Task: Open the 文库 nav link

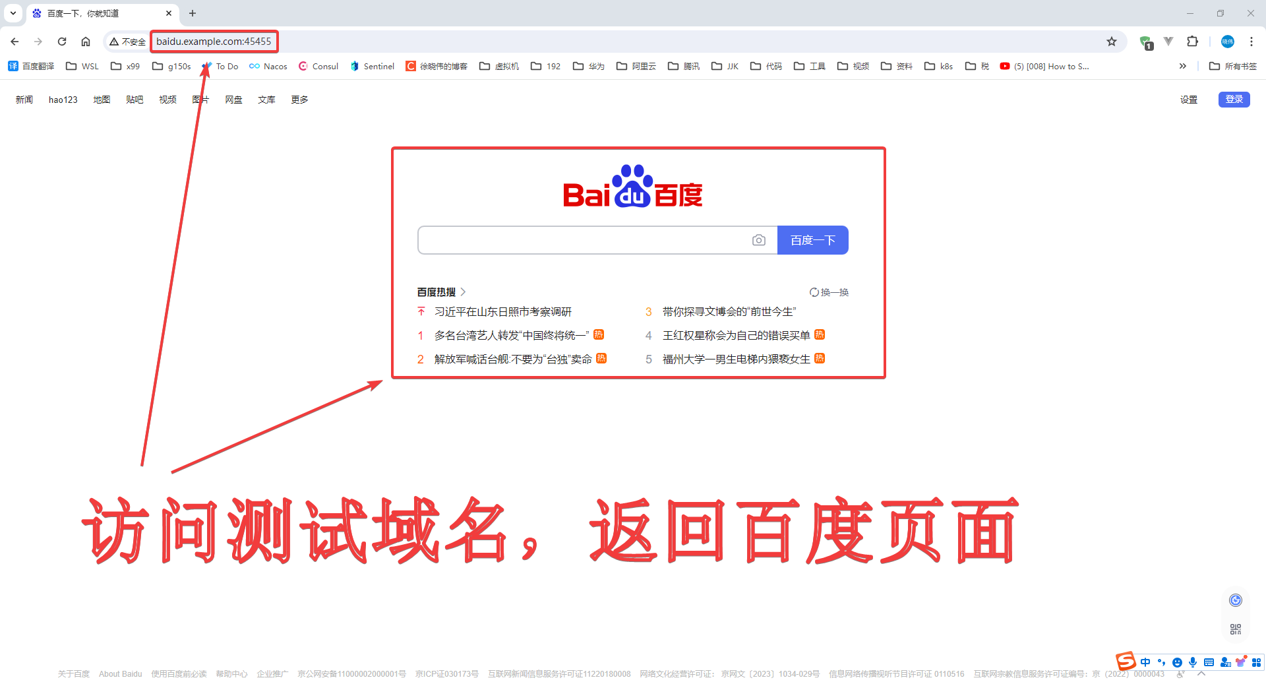Action: (x=266, y=100)
